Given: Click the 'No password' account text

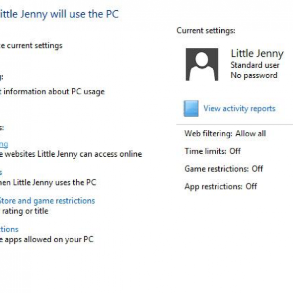Looking at the screenshot, I should pyautogui.click(x=253, y=75).
